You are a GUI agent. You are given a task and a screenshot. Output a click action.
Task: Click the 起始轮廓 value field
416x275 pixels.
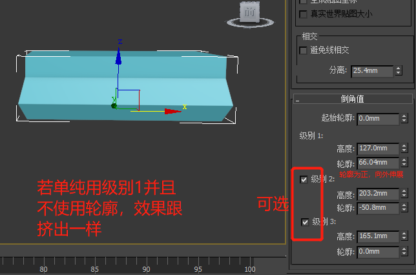(378, 119)
